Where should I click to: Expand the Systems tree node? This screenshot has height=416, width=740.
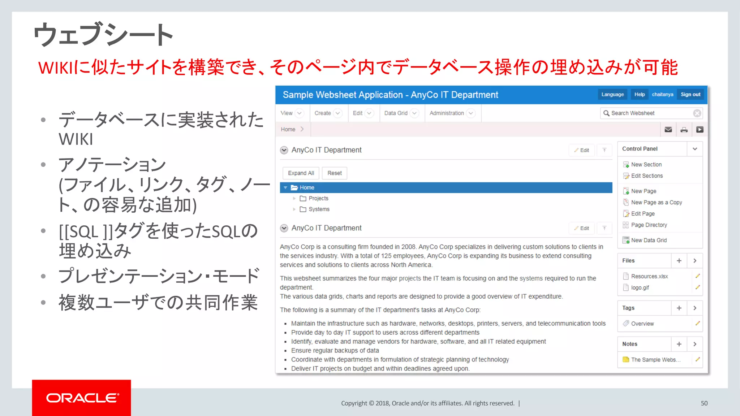point(294,209)
